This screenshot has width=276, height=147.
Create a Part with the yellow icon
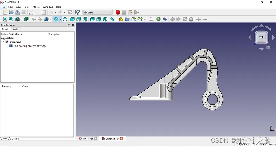click(121, 19)
